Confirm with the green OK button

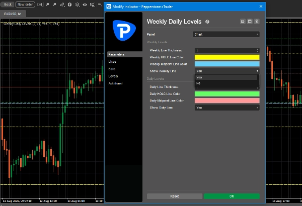(x=232, y=196)
